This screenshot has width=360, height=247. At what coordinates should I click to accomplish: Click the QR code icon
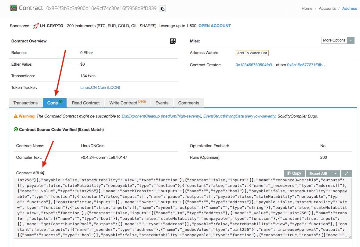coord(173,41)
